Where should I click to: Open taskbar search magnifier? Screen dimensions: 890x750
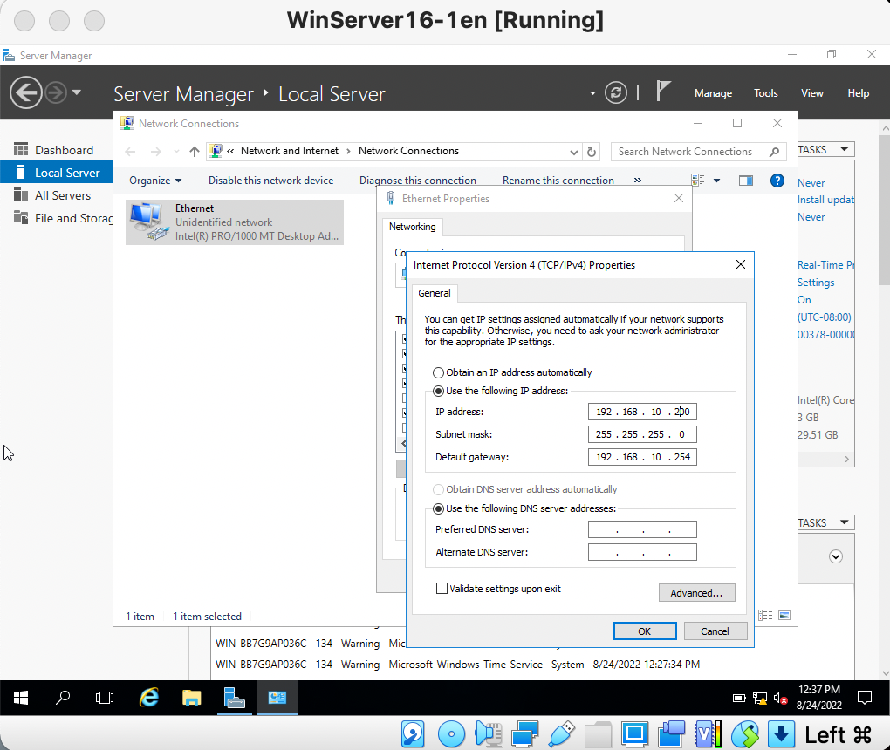(x=63, y=698)
